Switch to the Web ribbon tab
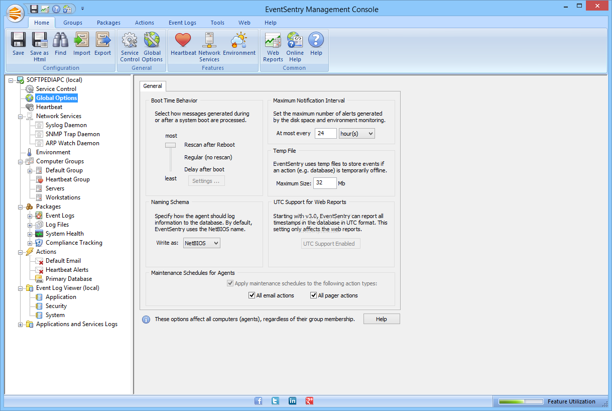 [x=244, y=23]
